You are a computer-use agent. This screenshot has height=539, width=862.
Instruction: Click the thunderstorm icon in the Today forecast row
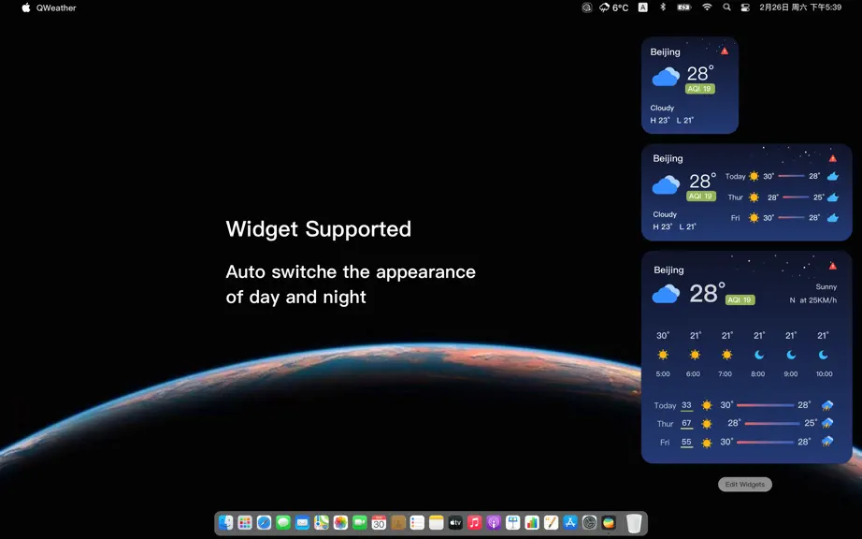pos(827,406)
